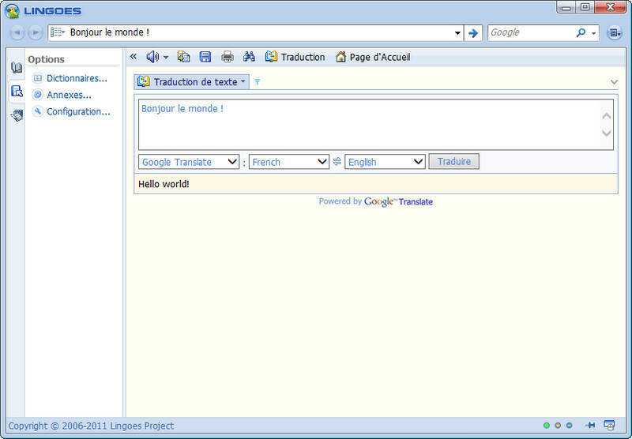The width and height of the screenshot is (632, 439).
Task: Click the blue status dot
Action: pos(569,426)
